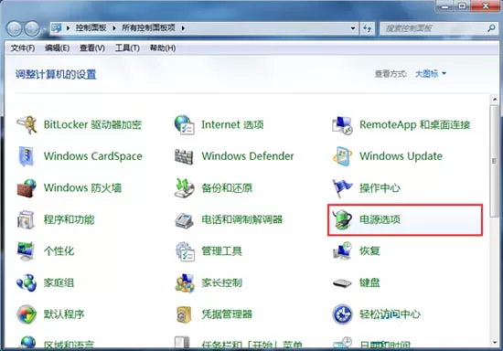Open the BitLocker 驱动器加密 link
503x351 pixels.
click(x=92, y=124)
